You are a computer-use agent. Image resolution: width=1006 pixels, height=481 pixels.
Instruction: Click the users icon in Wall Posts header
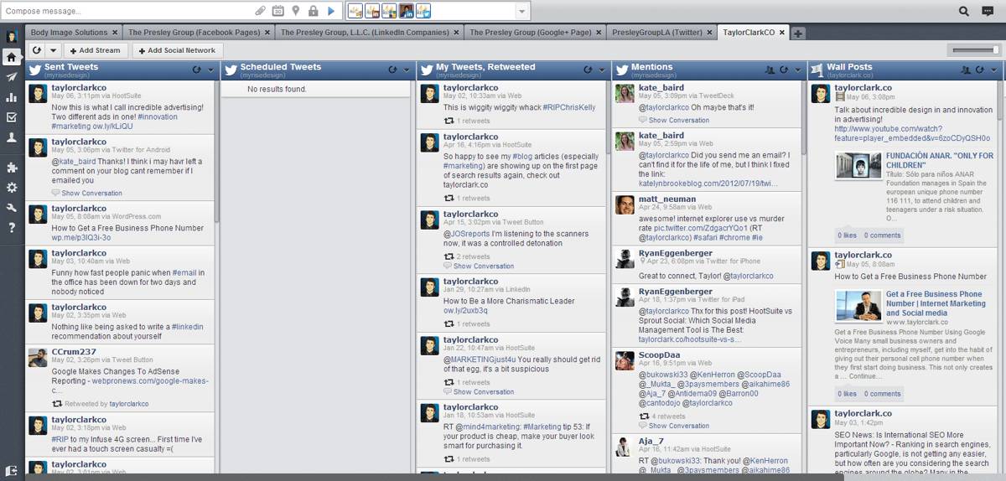tap(966, 70)
